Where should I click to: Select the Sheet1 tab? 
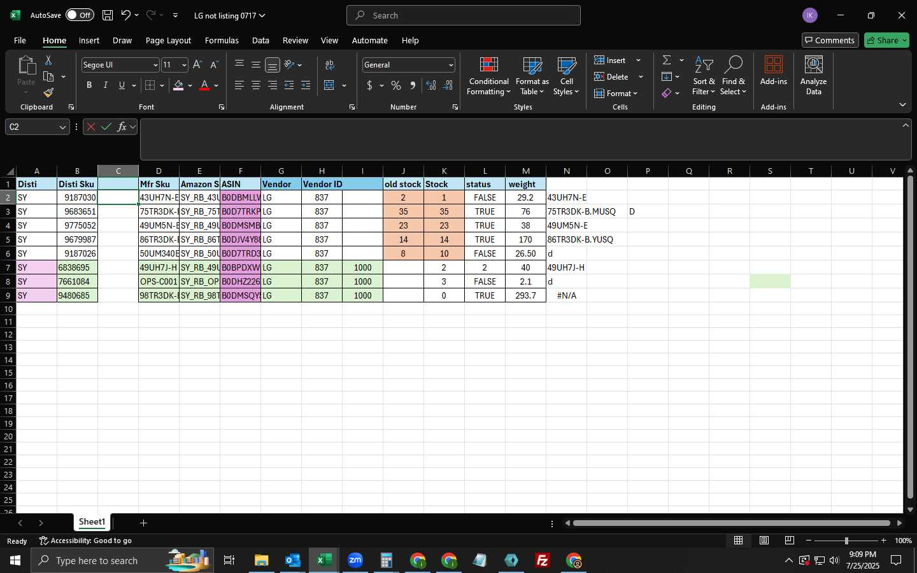point(92,522)
